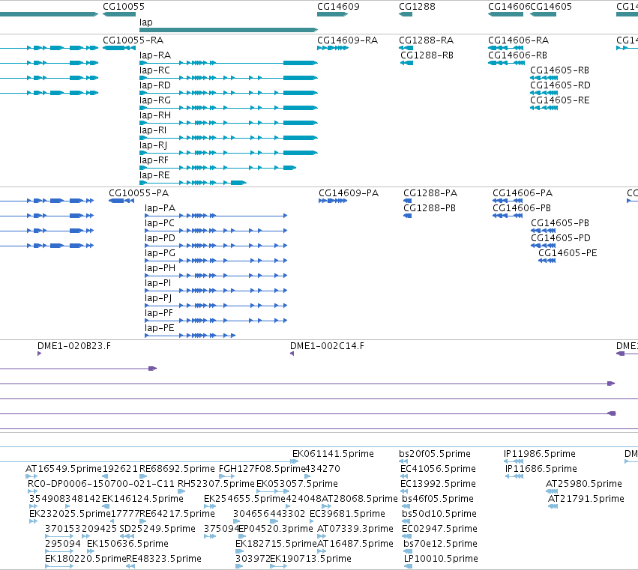Click the lap-RC transcript label
The width and height of the screenshot is (638, 570).
coord(154,70)
